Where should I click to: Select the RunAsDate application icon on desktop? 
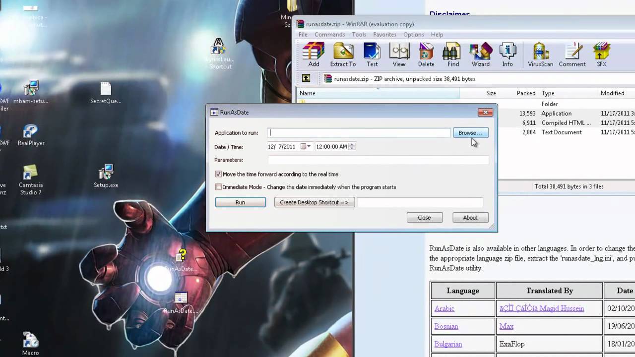181,303
